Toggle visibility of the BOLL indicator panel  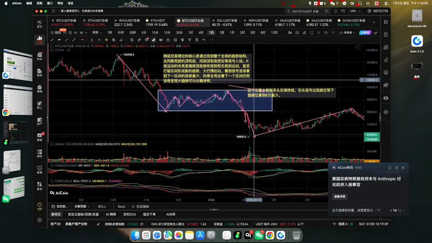coord(52,180)
